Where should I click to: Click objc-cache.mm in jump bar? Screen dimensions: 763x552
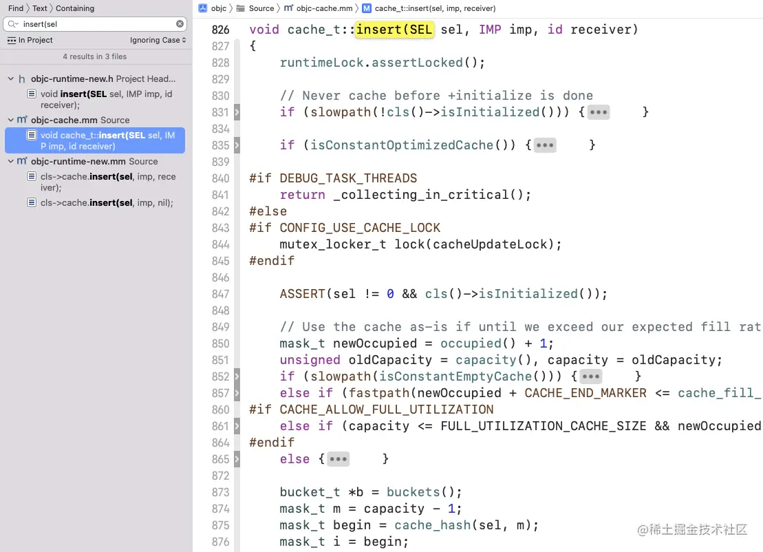324,8
